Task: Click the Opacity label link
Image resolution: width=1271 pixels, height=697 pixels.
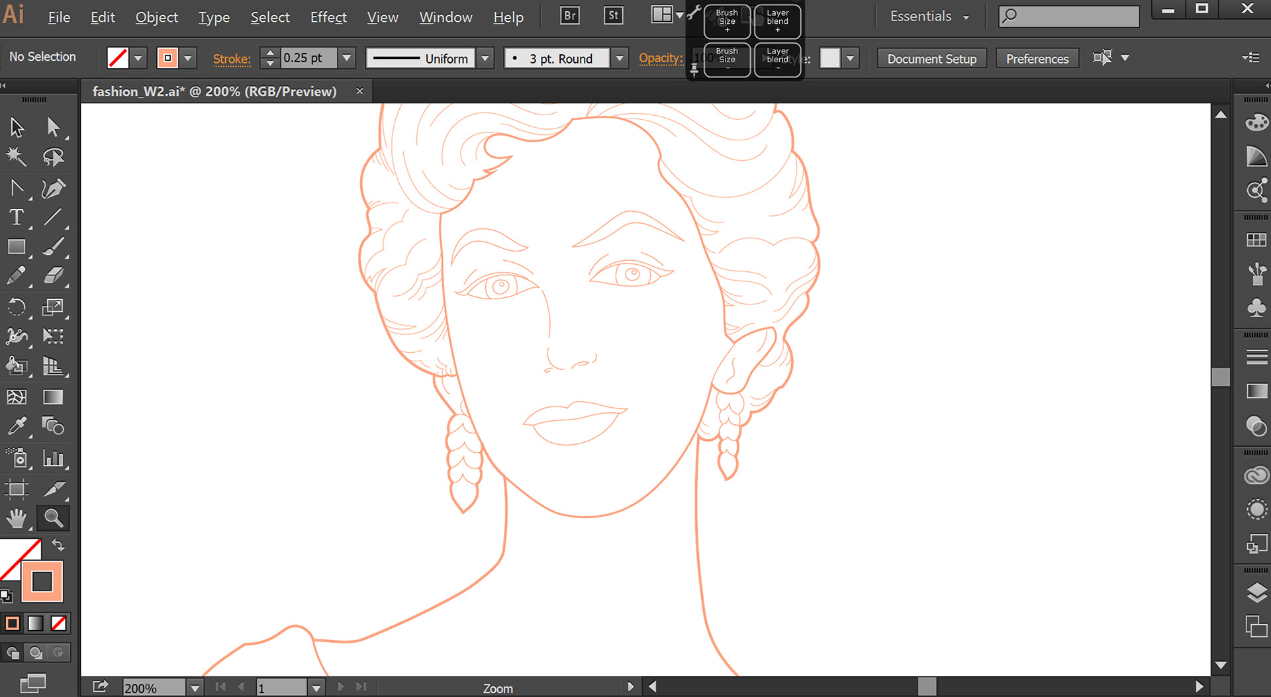Action: [661, 58]
